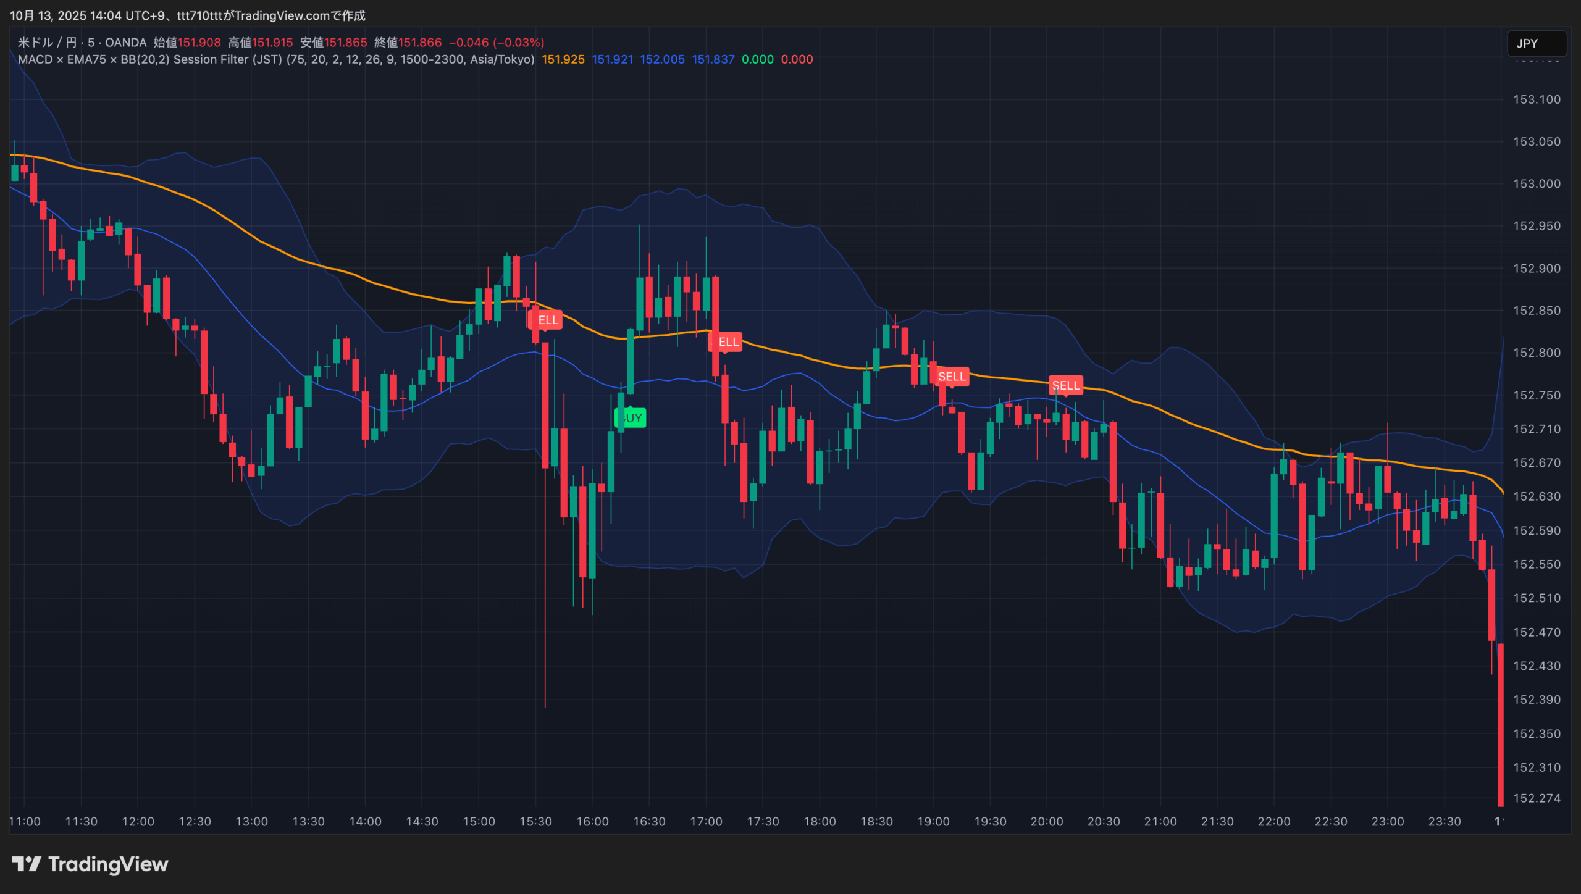Click the 11:00 time axis label
The image size is (1581, 894).
pyautogui.click(x=25, y=821)
